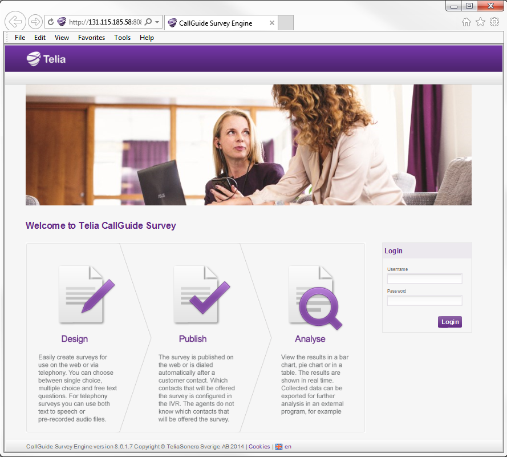
Task: Open the browser Home icon
Action: [467, 22]
